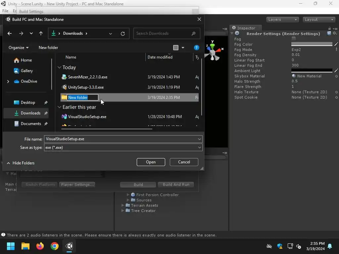
Task: Click Build And Run button
Action: (x=176, y=185)
